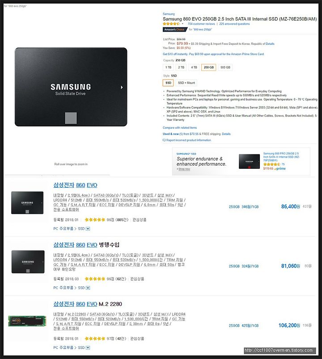Expand SSD category dropdown under 병행수입 listing

point(88,288)
